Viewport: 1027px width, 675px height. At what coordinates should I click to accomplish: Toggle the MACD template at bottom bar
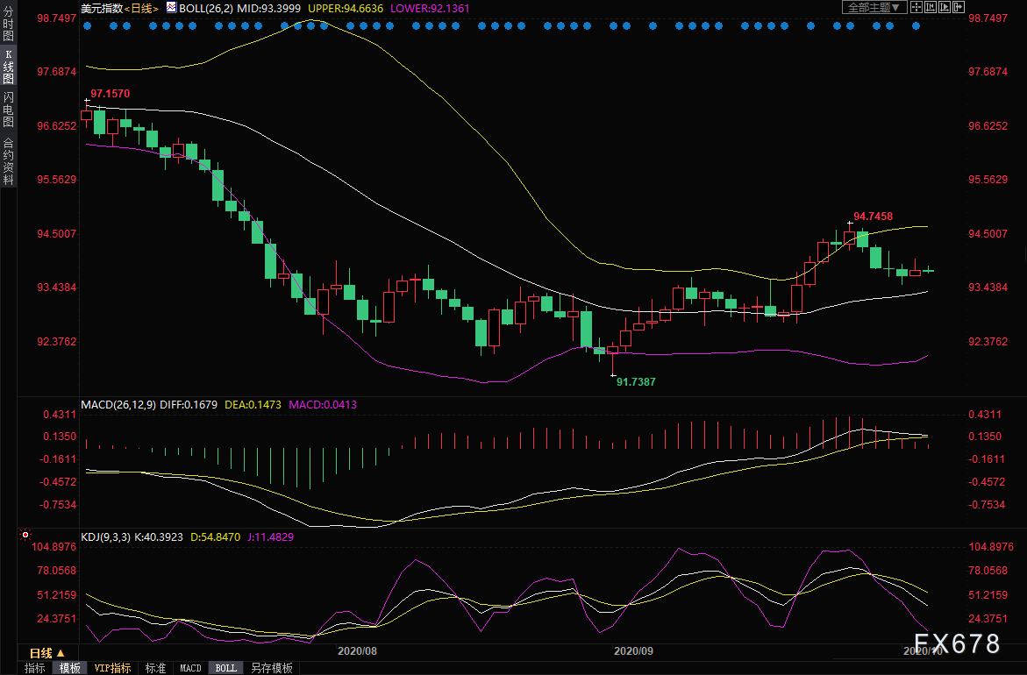click(190, 668)
